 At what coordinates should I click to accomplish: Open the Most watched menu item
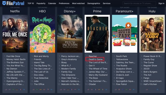(x=78, y=3)
